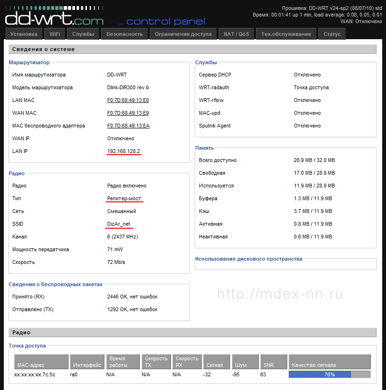Open the Установка tab
Viewport: 386px width, 390px height.
point(24,34)
